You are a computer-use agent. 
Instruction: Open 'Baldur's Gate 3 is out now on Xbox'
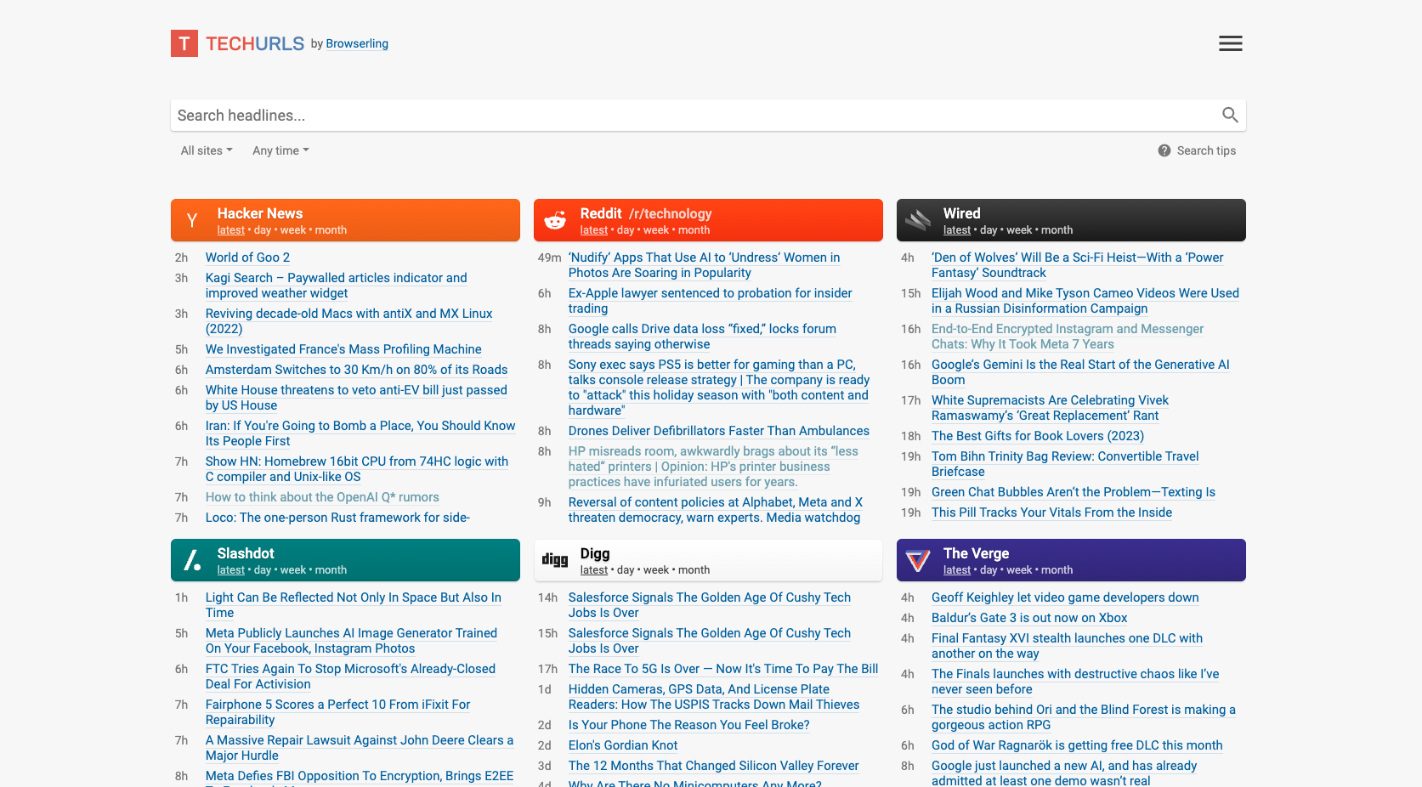coord(1029,618)
